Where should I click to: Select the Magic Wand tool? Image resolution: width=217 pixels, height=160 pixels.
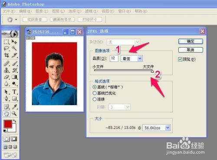pyautogui.click(x=14, y=48)
